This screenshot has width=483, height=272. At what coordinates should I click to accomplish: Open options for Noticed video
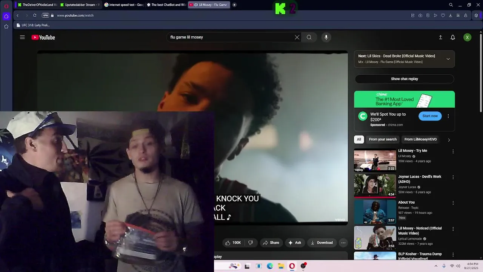453,229
